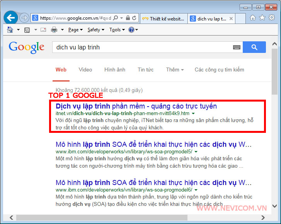Expand the Page menu dropdown
This screenshot has width=281, height=224.
[75, 30]
